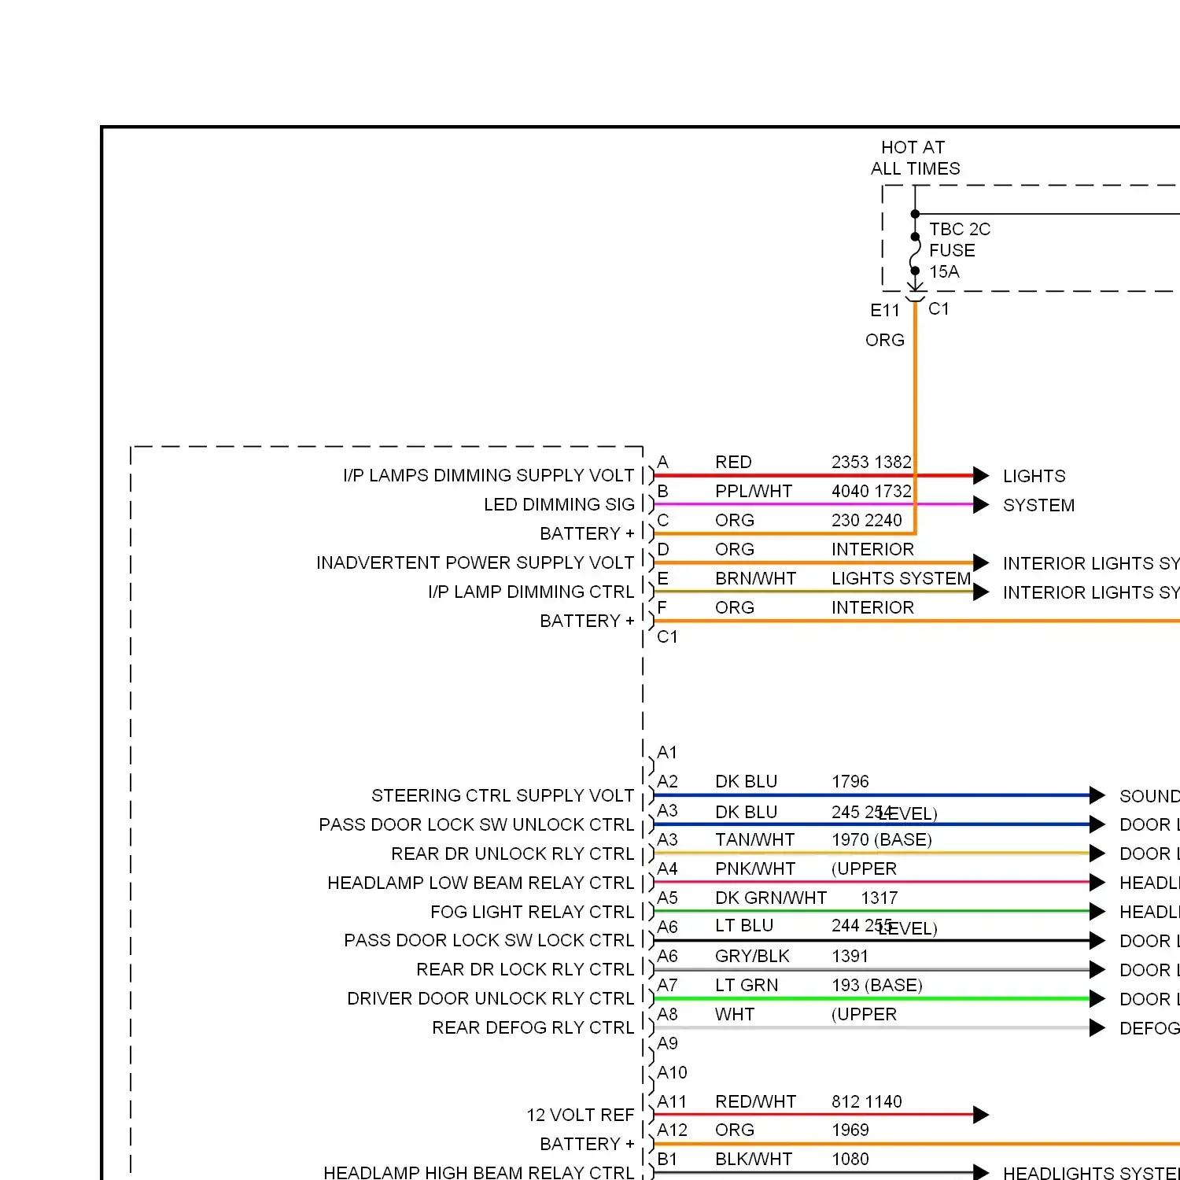Select 'REAR DR LOCK RLY CTRL' text

525,969
